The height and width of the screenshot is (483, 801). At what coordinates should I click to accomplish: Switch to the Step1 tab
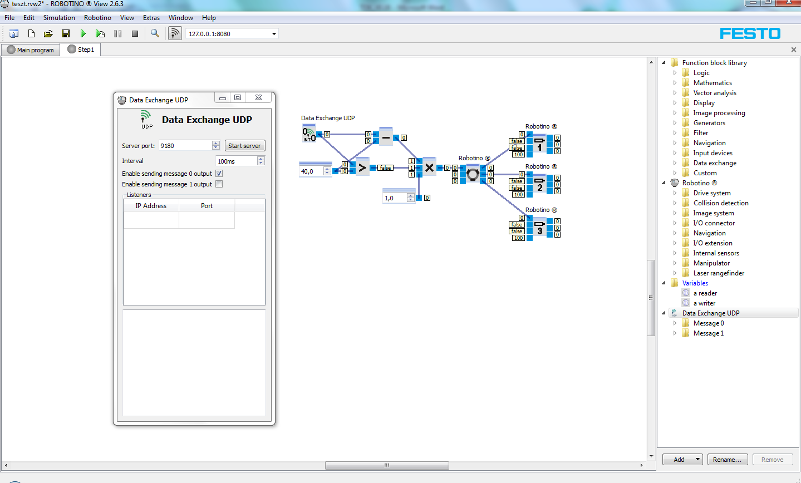(81, 50)
